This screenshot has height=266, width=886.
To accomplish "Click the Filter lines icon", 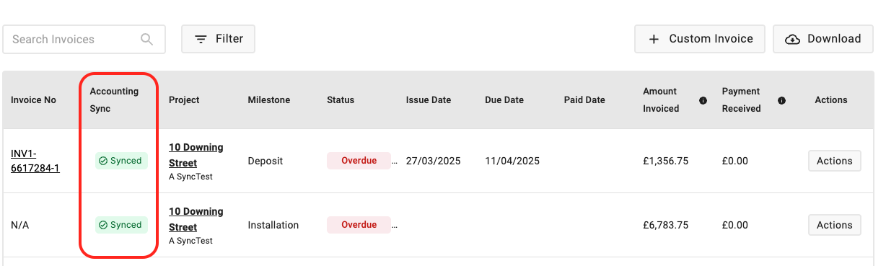I will [201, 39].
